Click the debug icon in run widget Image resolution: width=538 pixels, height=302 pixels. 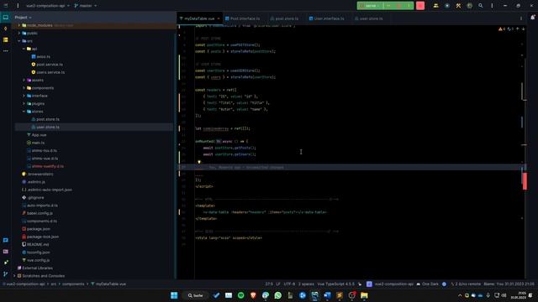coord(398,6)
